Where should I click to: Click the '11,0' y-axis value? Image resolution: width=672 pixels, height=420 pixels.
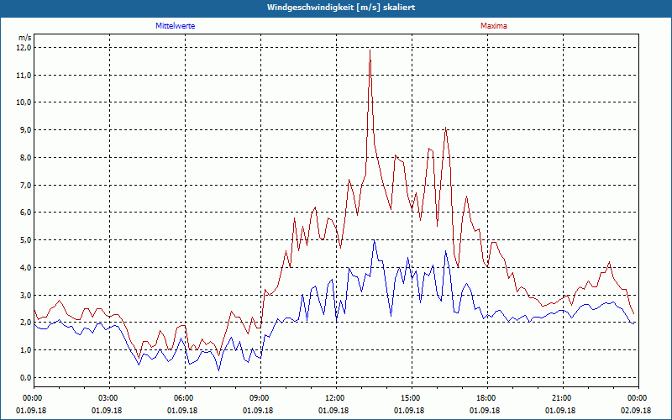(24, 76)
